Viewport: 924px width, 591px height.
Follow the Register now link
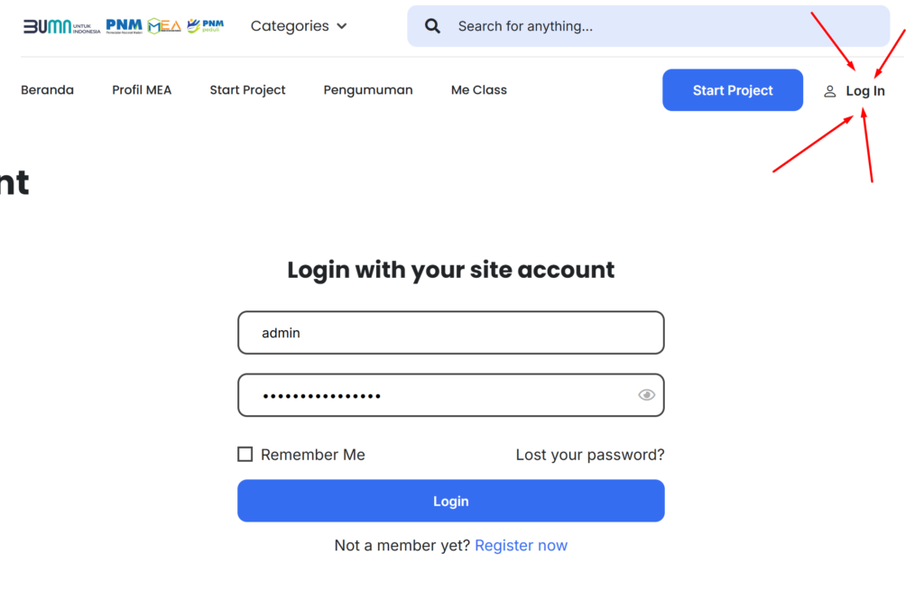pyautogui.click(x=521, y=546)
